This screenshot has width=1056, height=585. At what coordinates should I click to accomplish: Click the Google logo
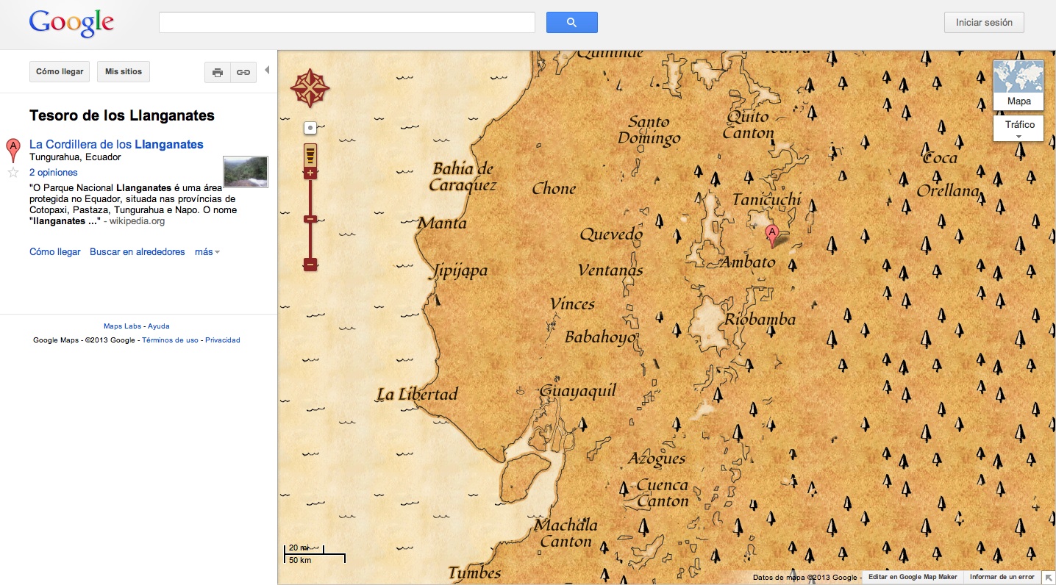click(71, 24)
